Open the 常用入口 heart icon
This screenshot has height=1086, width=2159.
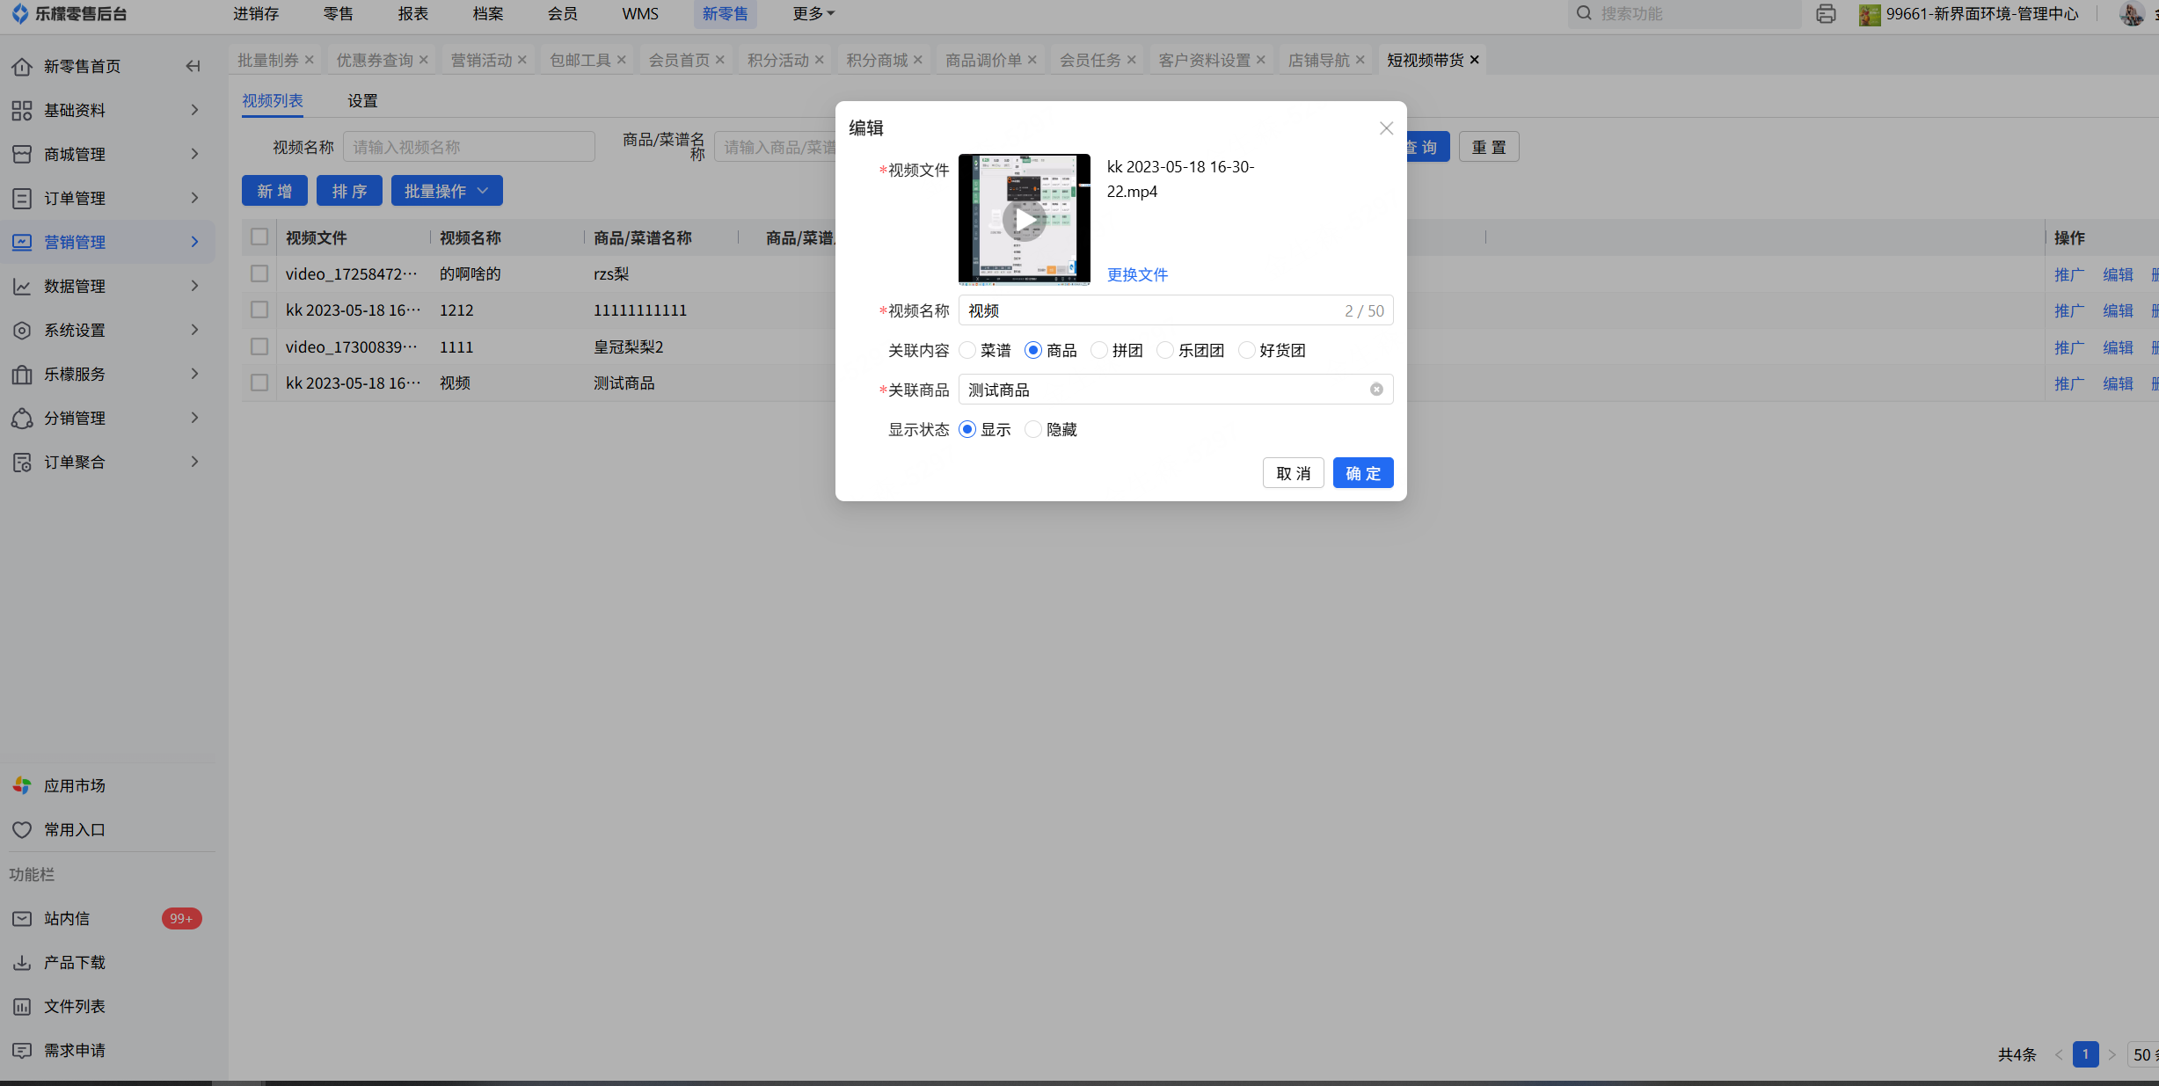point(22,829)
